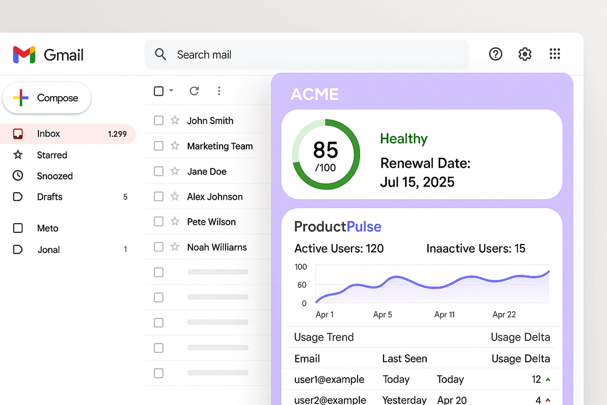The width and height of the screenshot is (607, 405).
Task: Go to the Inbox folder
Action: click(48, 134)
